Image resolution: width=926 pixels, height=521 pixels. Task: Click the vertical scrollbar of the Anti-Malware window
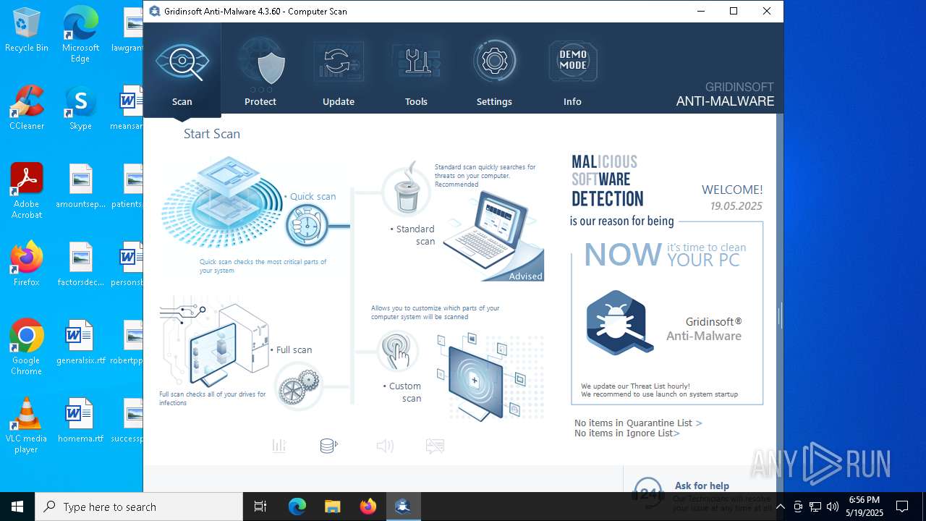pos(779,315)
